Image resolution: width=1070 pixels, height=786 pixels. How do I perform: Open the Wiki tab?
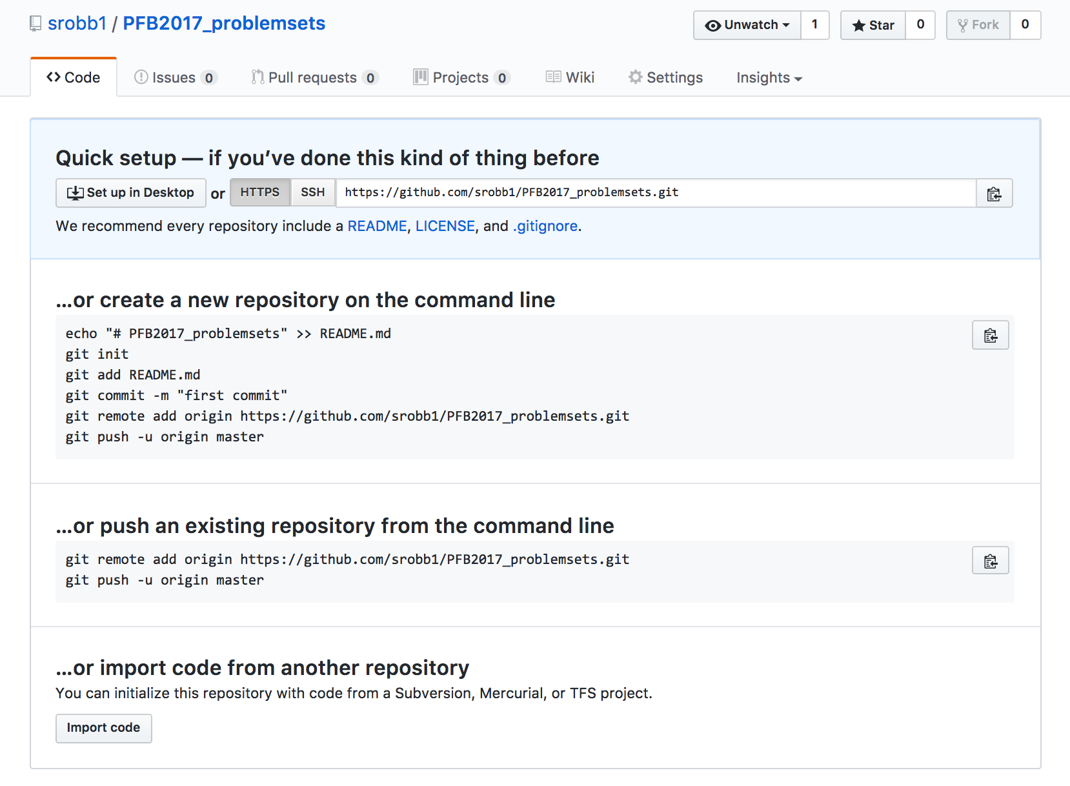click(x=570, y=77)
